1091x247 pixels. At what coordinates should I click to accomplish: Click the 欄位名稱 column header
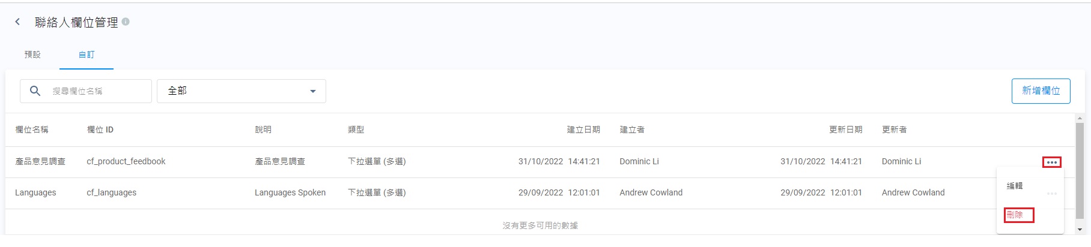click(32, 129)
